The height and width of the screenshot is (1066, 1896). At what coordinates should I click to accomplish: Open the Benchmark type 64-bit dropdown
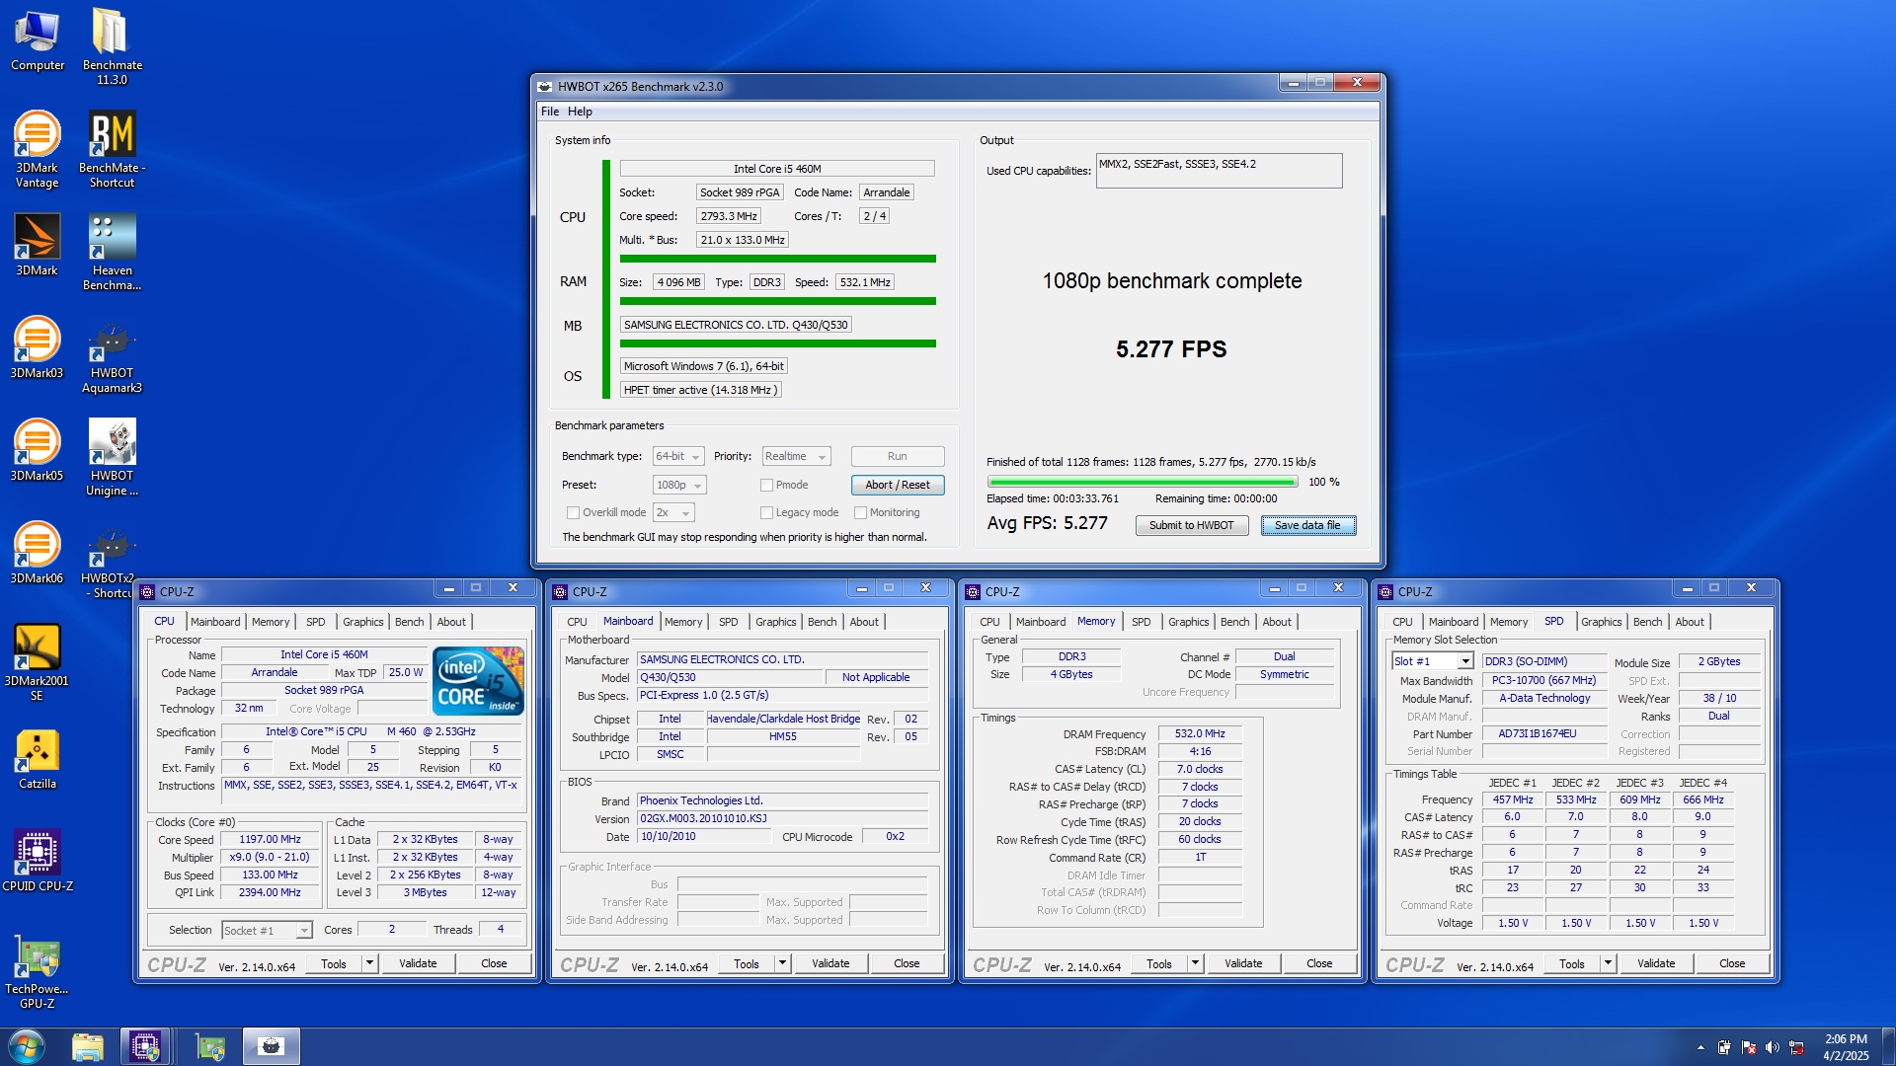(678, 456)
